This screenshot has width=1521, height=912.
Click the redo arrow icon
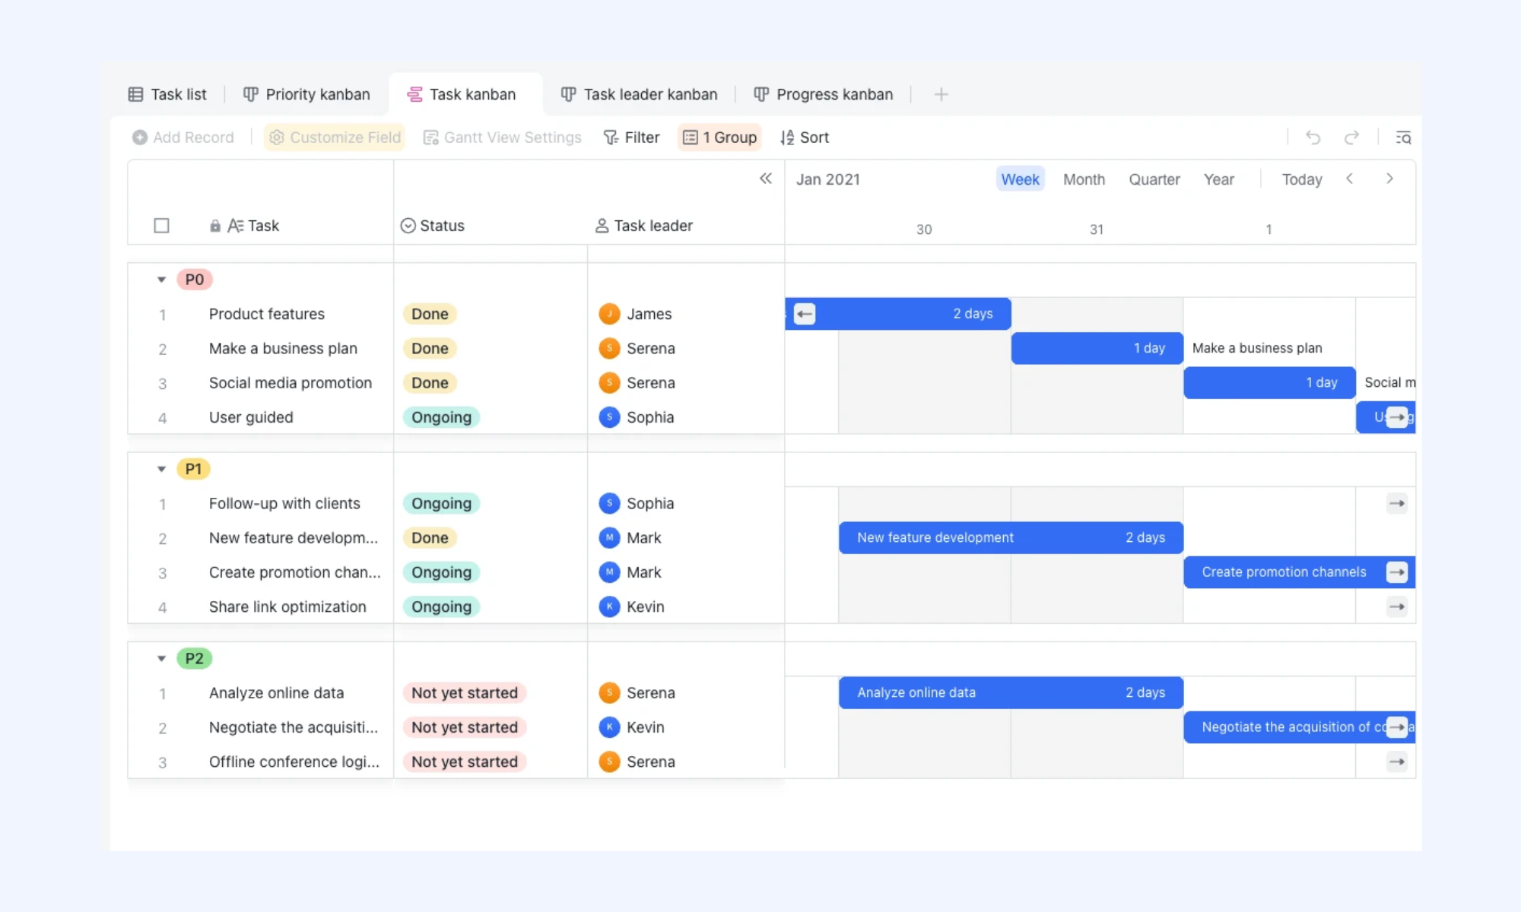1351,138
